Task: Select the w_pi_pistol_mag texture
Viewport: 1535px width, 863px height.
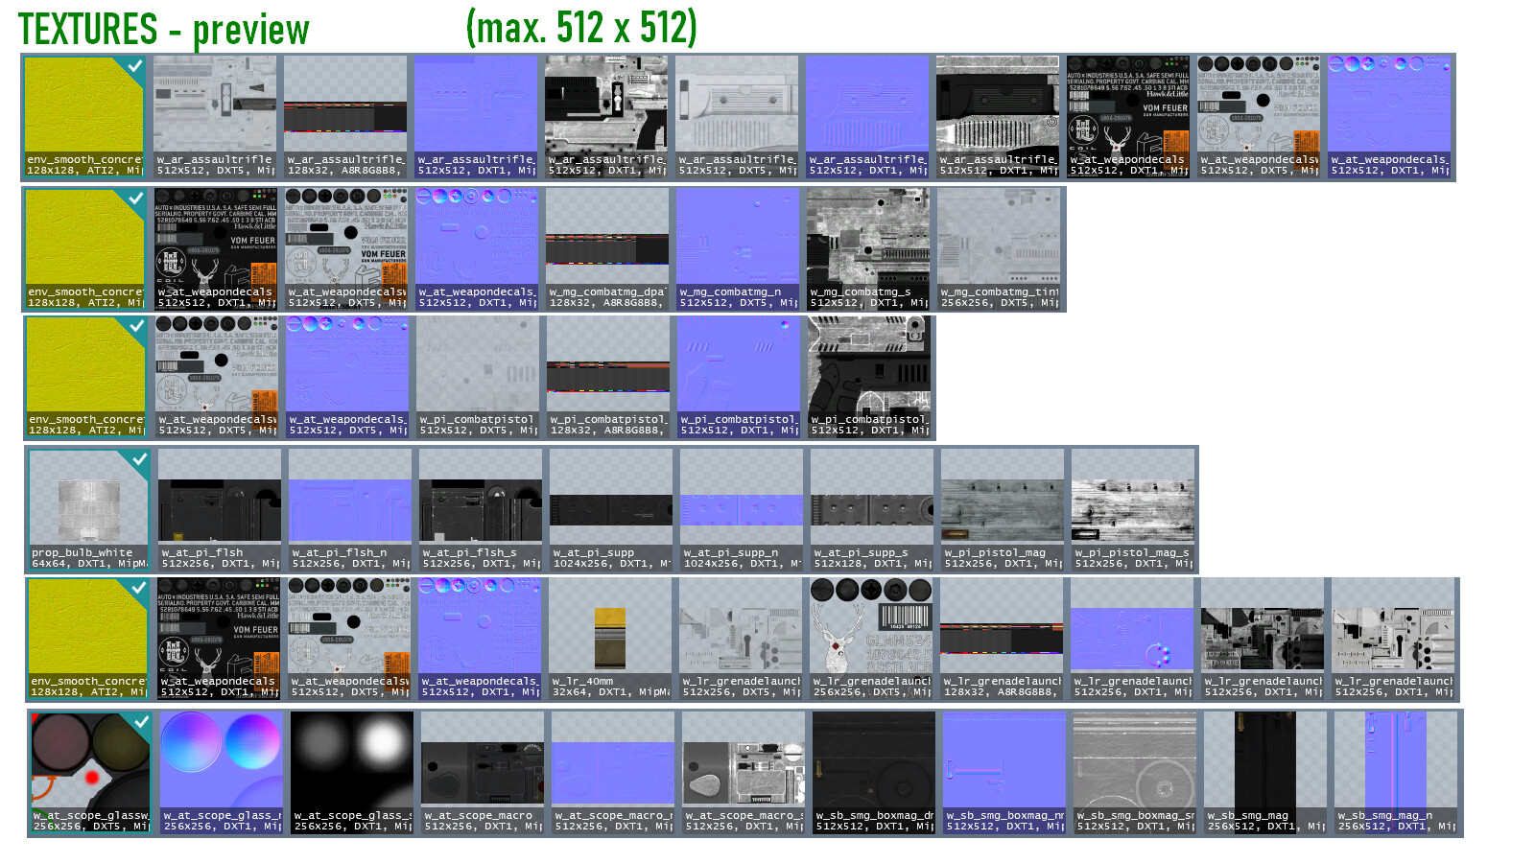Action: point(1003,510)
